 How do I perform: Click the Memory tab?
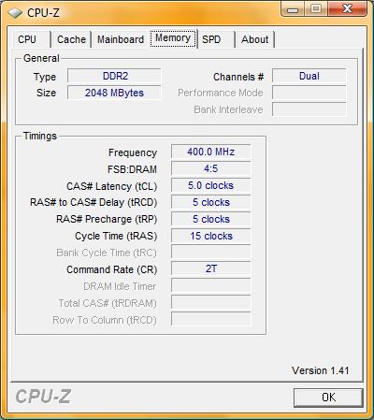tap(173, 38)
